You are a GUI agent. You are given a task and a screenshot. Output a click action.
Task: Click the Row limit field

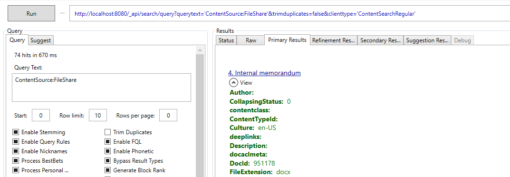[98, 116]
